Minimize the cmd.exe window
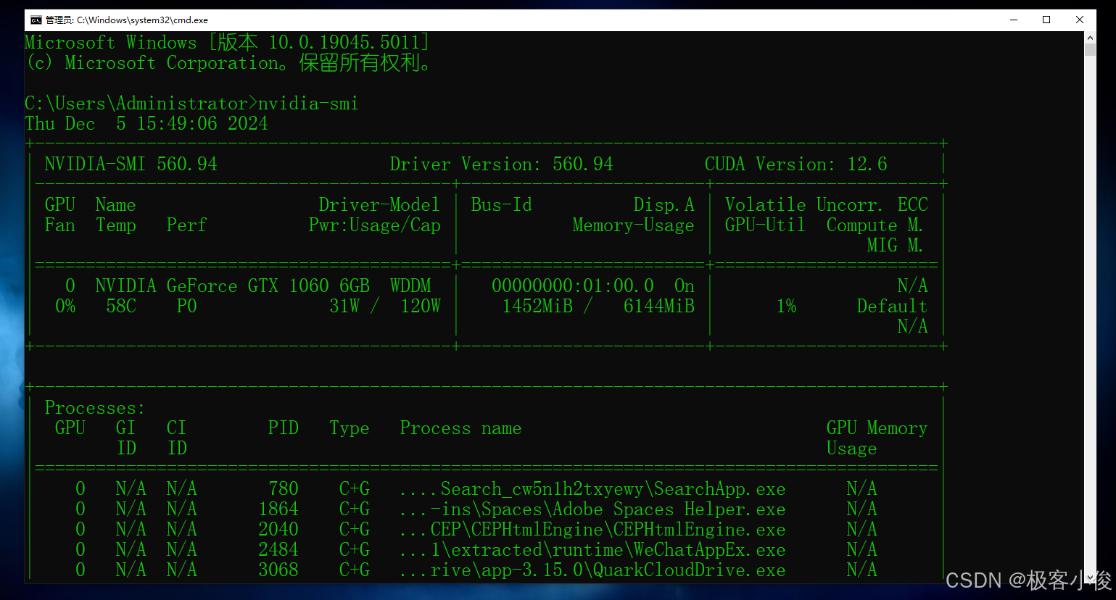1116x600 pixels. (1014, 20)
